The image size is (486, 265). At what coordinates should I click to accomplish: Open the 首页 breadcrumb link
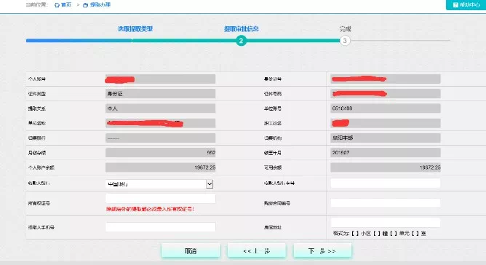(66, 5)
